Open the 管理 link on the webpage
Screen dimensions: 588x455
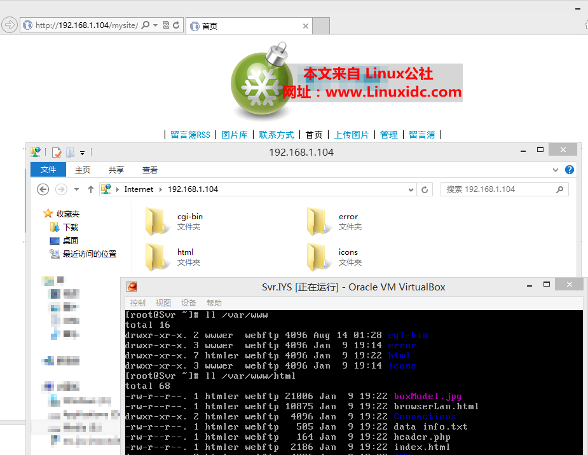point(389,134)
